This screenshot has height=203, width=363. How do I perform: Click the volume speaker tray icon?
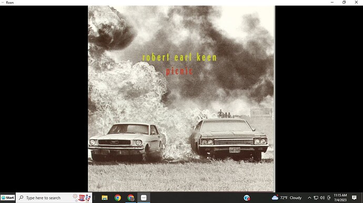click(322, 198)
